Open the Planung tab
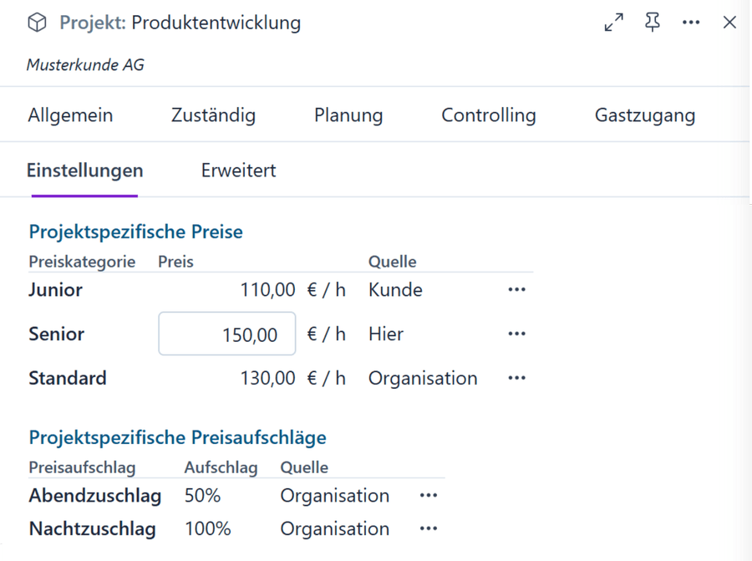This screenshot has width=752, height=561. (348, 115)
